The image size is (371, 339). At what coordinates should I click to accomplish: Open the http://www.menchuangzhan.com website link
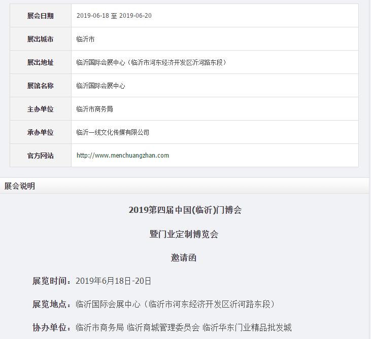(122, 156)
